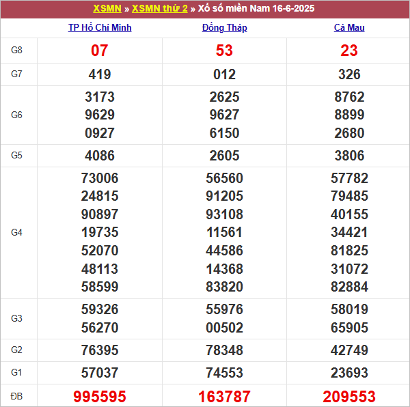Screen dimensions: 410x407
Task: Select G5 number 2605
Action: 224,156
